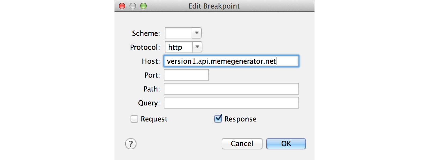Click the 'Host:' field label
The image size is (429, 160).
pyautogui.click(x=151, y=61)
